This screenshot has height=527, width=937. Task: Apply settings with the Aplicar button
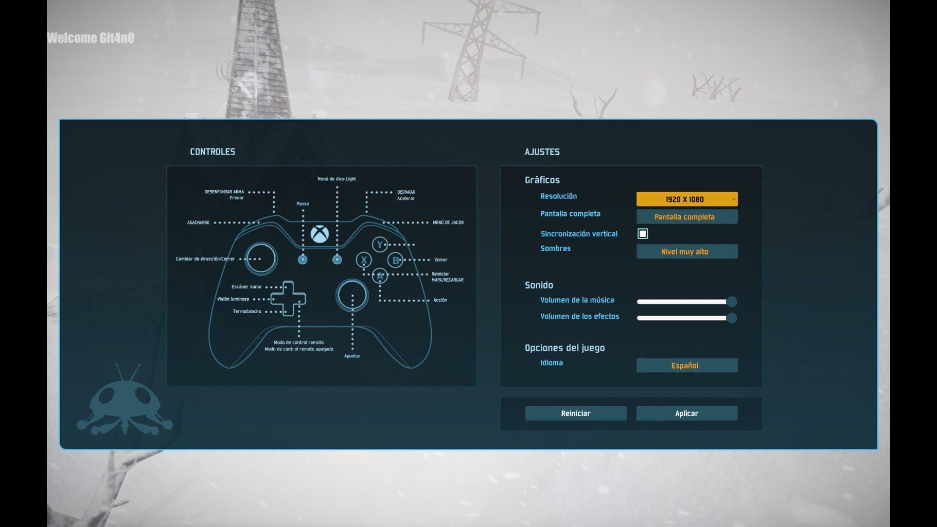pos(686,413)
